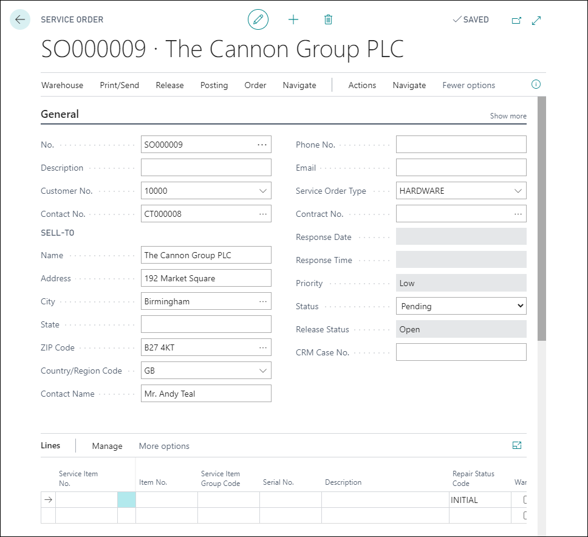Expand Country/Region Code dropdown
This screenshot has height=537, width=588.
coord(263,371)
